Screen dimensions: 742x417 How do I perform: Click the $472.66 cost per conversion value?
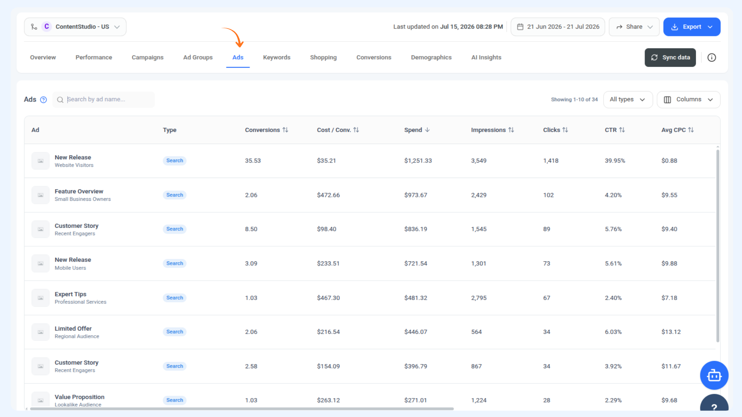[x=328, y=195]
